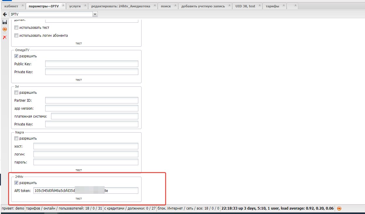Check разрешить in the Ivi section

(x=16, y=93)
